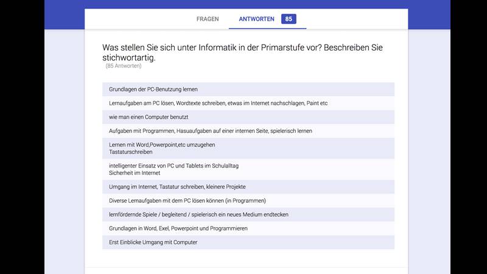The height and width of the screenshot is (274, 487).
Task: Select answer 'Grundlagen in Word, Exel, Powerpoint'
Action: pos(248,228)
